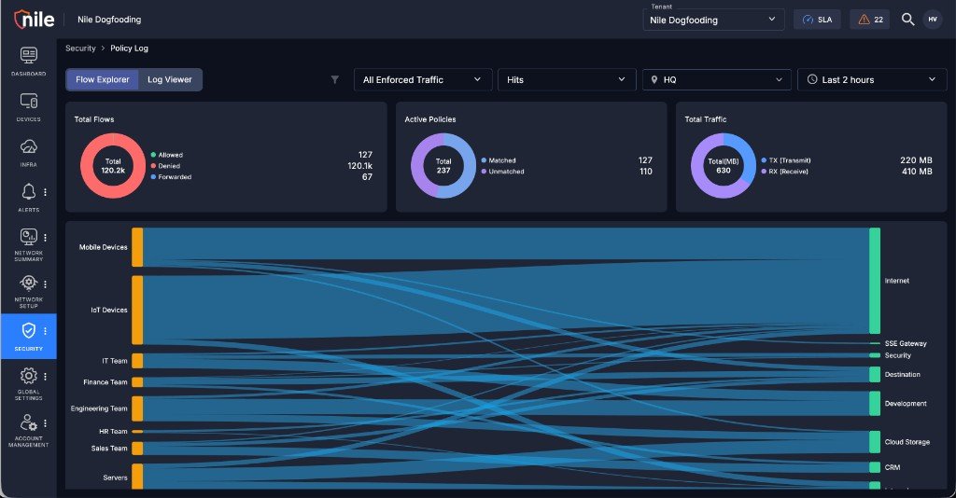Image resolution: width=956 pixels, height=498 pixels.
Task: Click the filter funnel icon
Action: 335,80
